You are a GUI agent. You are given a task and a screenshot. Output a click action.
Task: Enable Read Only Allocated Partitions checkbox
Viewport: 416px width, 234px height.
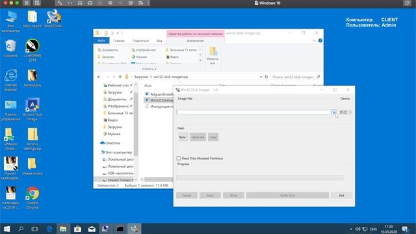coord(179,158)
